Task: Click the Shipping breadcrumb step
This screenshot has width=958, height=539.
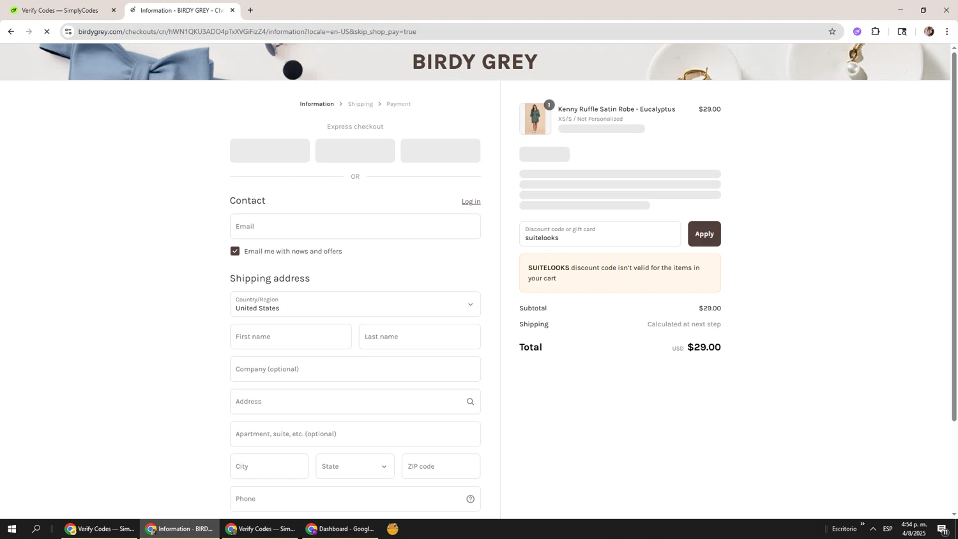Action: click(x=360, y=104)
